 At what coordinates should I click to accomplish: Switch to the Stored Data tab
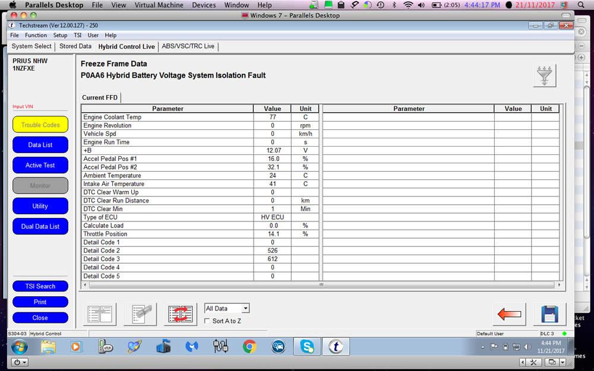[75, 46]
